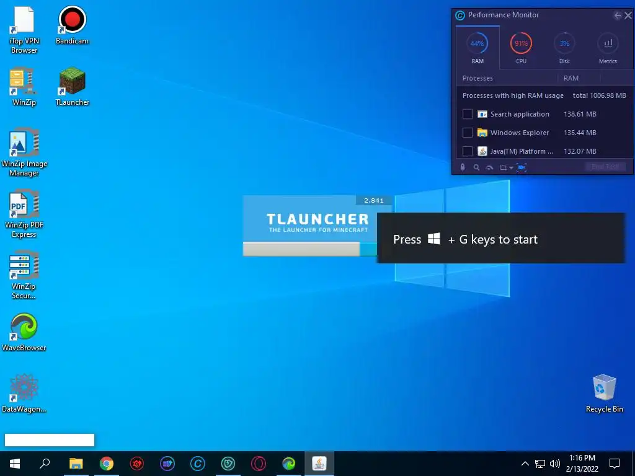Image resolution: width=635 pixels, height=476 pixels.
Task: Select the Java app in taskbar
Action: [x=319, y=464]
